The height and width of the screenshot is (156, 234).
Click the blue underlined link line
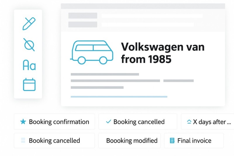coord(119,96)
